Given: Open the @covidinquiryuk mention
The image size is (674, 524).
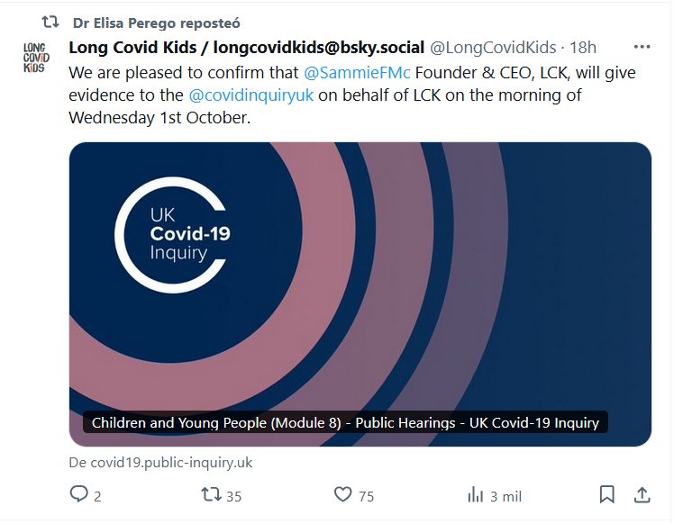Looking at the screenshot, I should 250,95.
